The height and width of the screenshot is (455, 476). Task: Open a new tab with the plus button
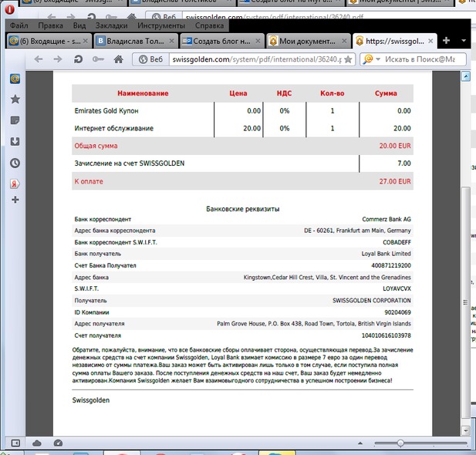click(x=446, y=40)
